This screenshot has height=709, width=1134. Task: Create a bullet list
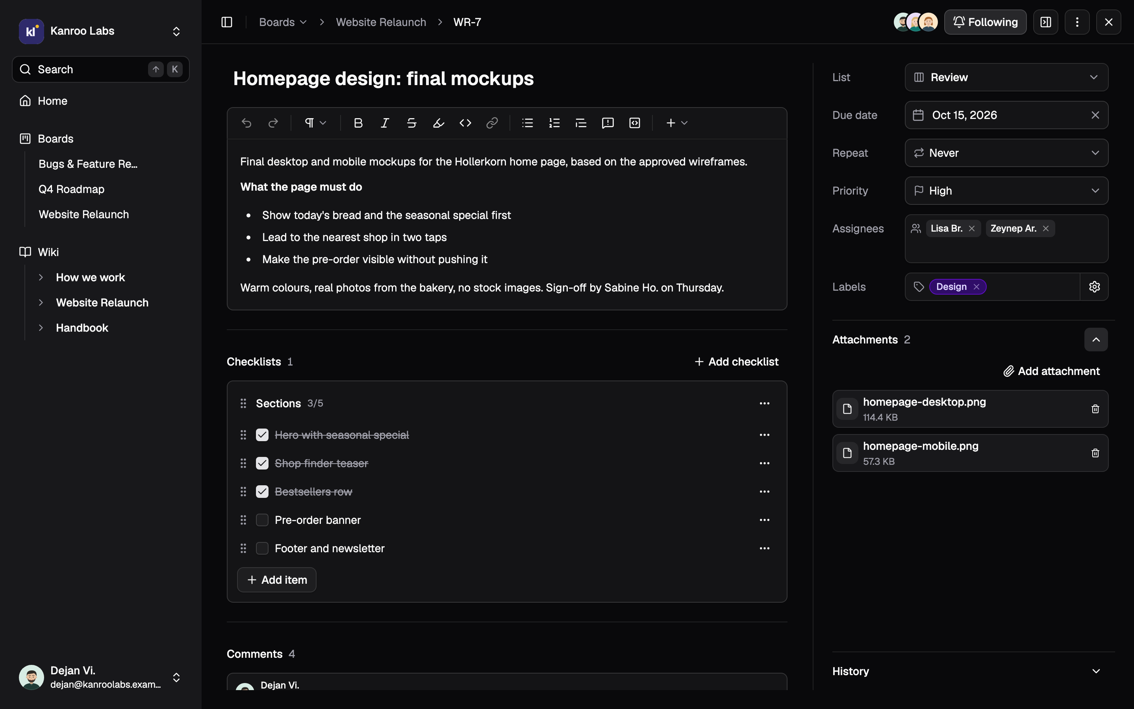[x=528, y=123]
